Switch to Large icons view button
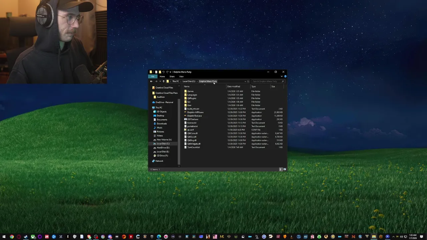This screenshot has height=240, width=427. point(285,169)
